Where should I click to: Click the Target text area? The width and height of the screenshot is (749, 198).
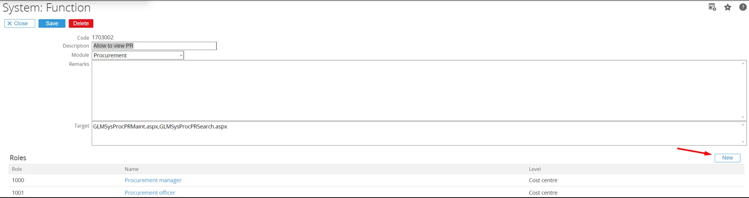[x=417, y=133]
